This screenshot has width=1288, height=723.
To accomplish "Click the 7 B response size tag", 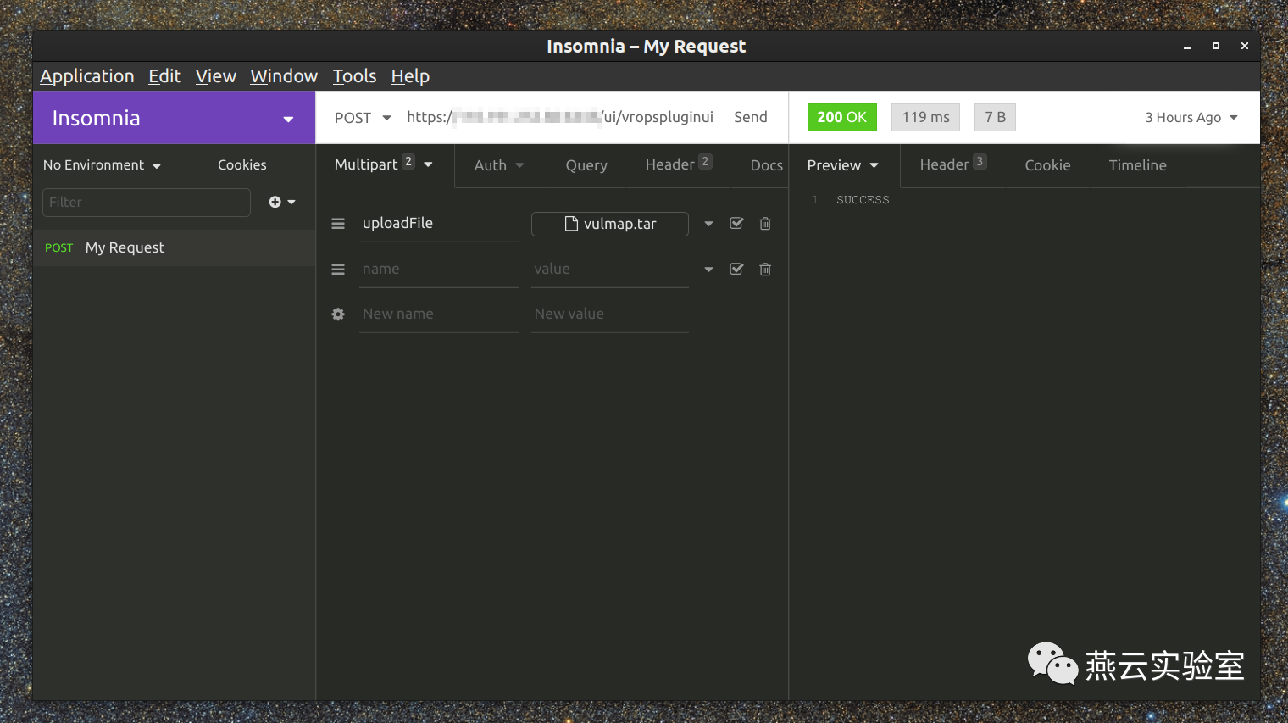I will tap(996, 117).
